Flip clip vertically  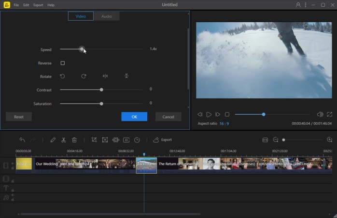[126, 76]
